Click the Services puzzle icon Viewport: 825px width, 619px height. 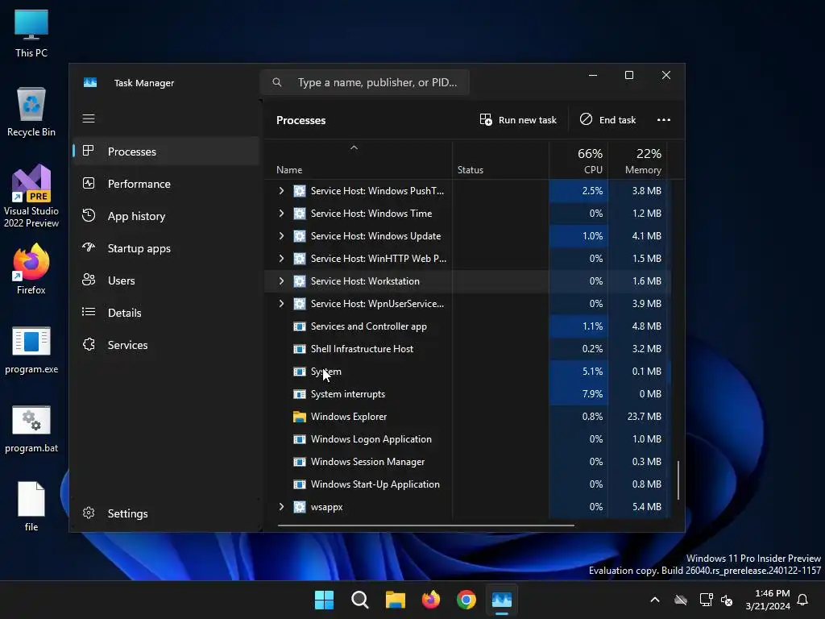pyautogui.click(x=89, y=344)
